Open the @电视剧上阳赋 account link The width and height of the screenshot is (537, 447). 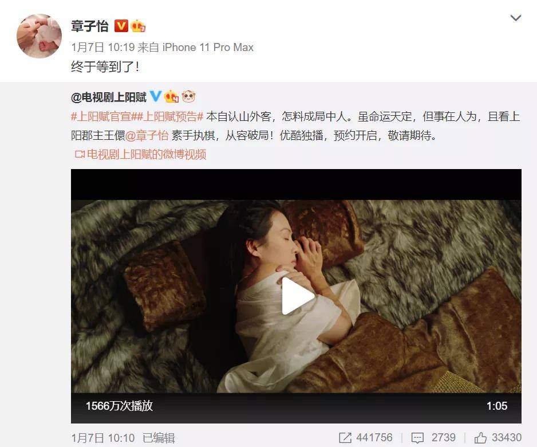tap(109, 97)
